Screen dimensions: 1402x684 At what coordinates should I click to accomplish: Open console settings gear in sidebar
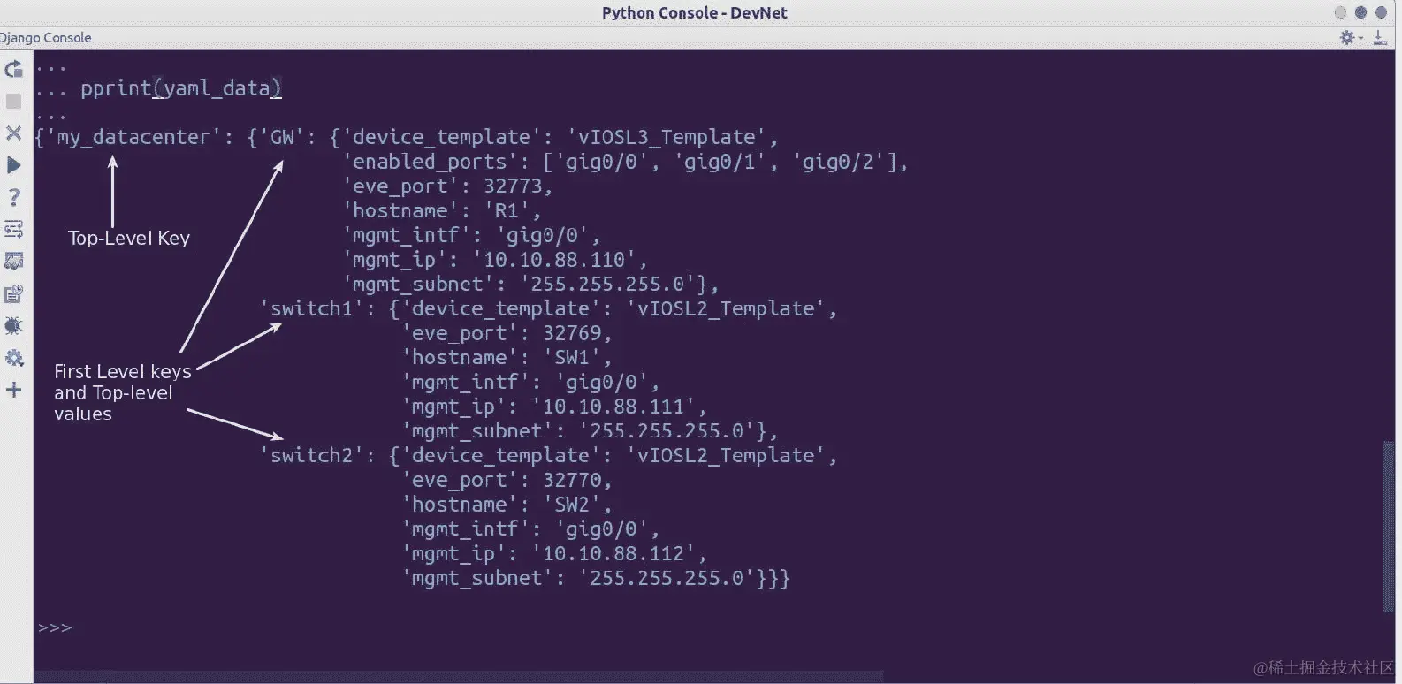[13, 358]
